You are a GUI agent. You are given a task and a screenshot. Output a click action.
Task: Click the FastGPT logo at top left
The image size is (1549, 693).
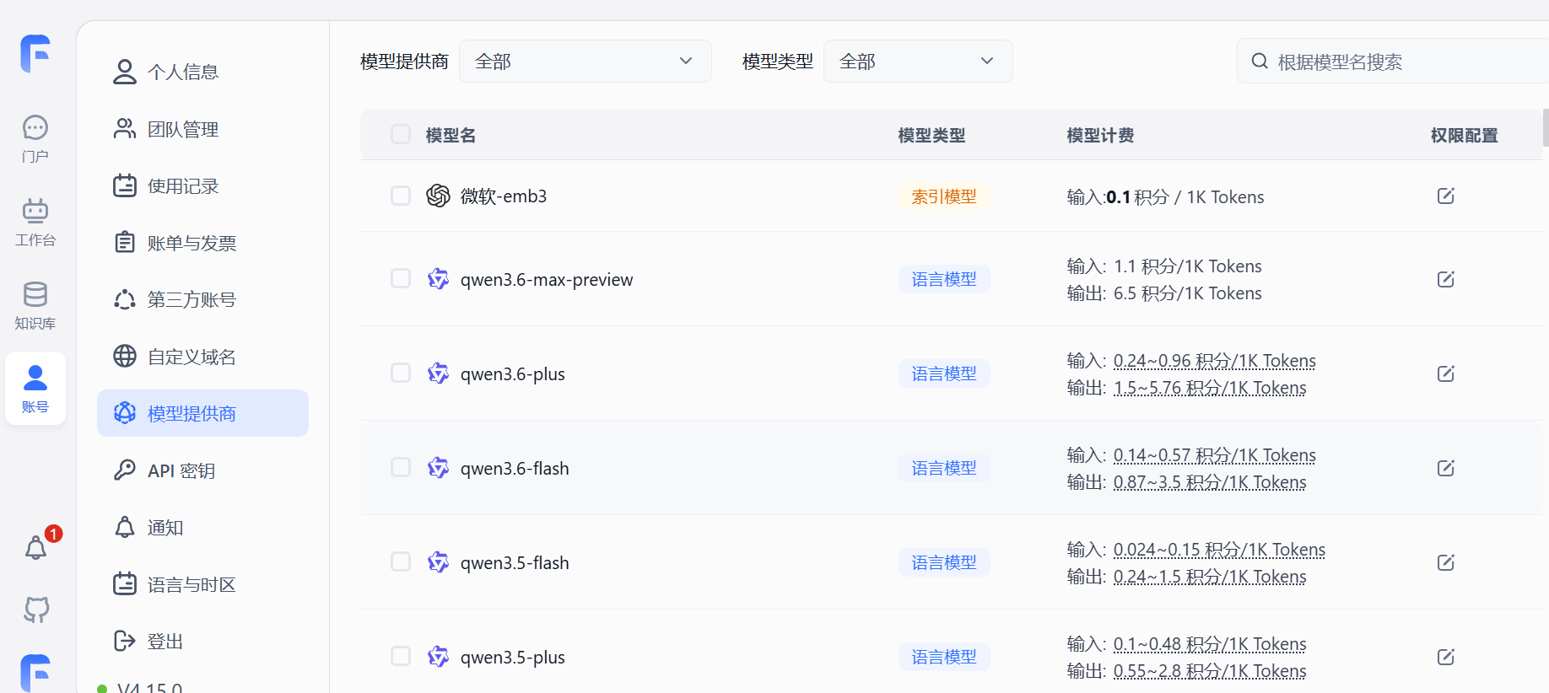point(35,53)
